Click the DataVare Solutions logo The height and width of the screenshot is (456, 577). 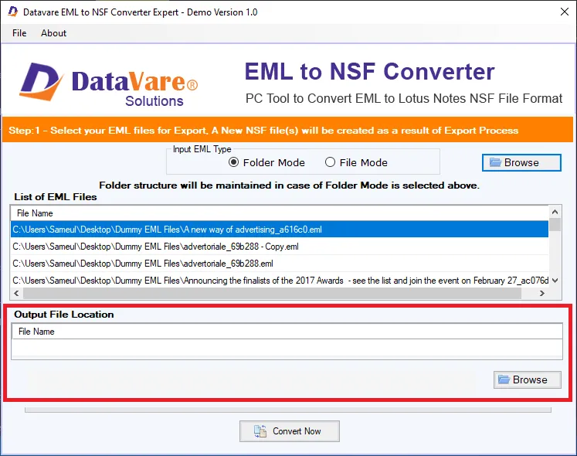[109, 85]
